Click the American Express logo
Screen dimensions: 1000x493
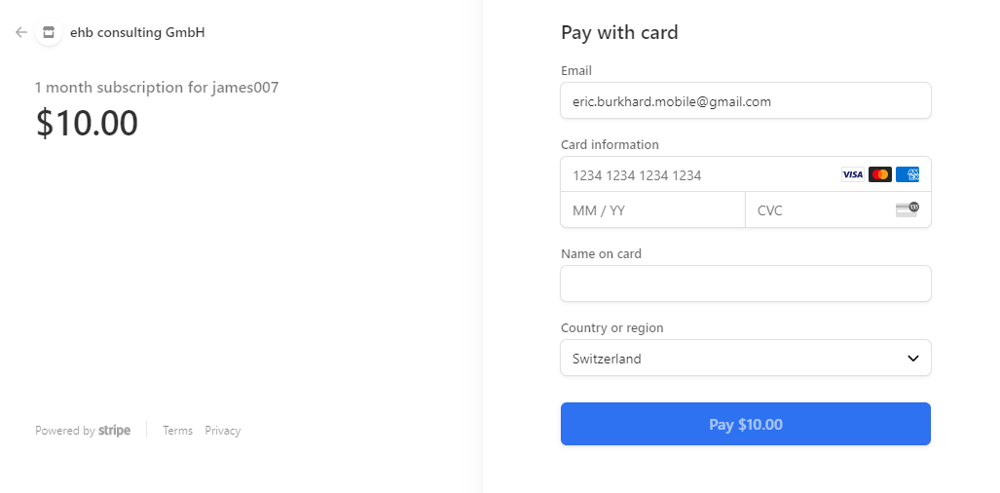(907, 174)
